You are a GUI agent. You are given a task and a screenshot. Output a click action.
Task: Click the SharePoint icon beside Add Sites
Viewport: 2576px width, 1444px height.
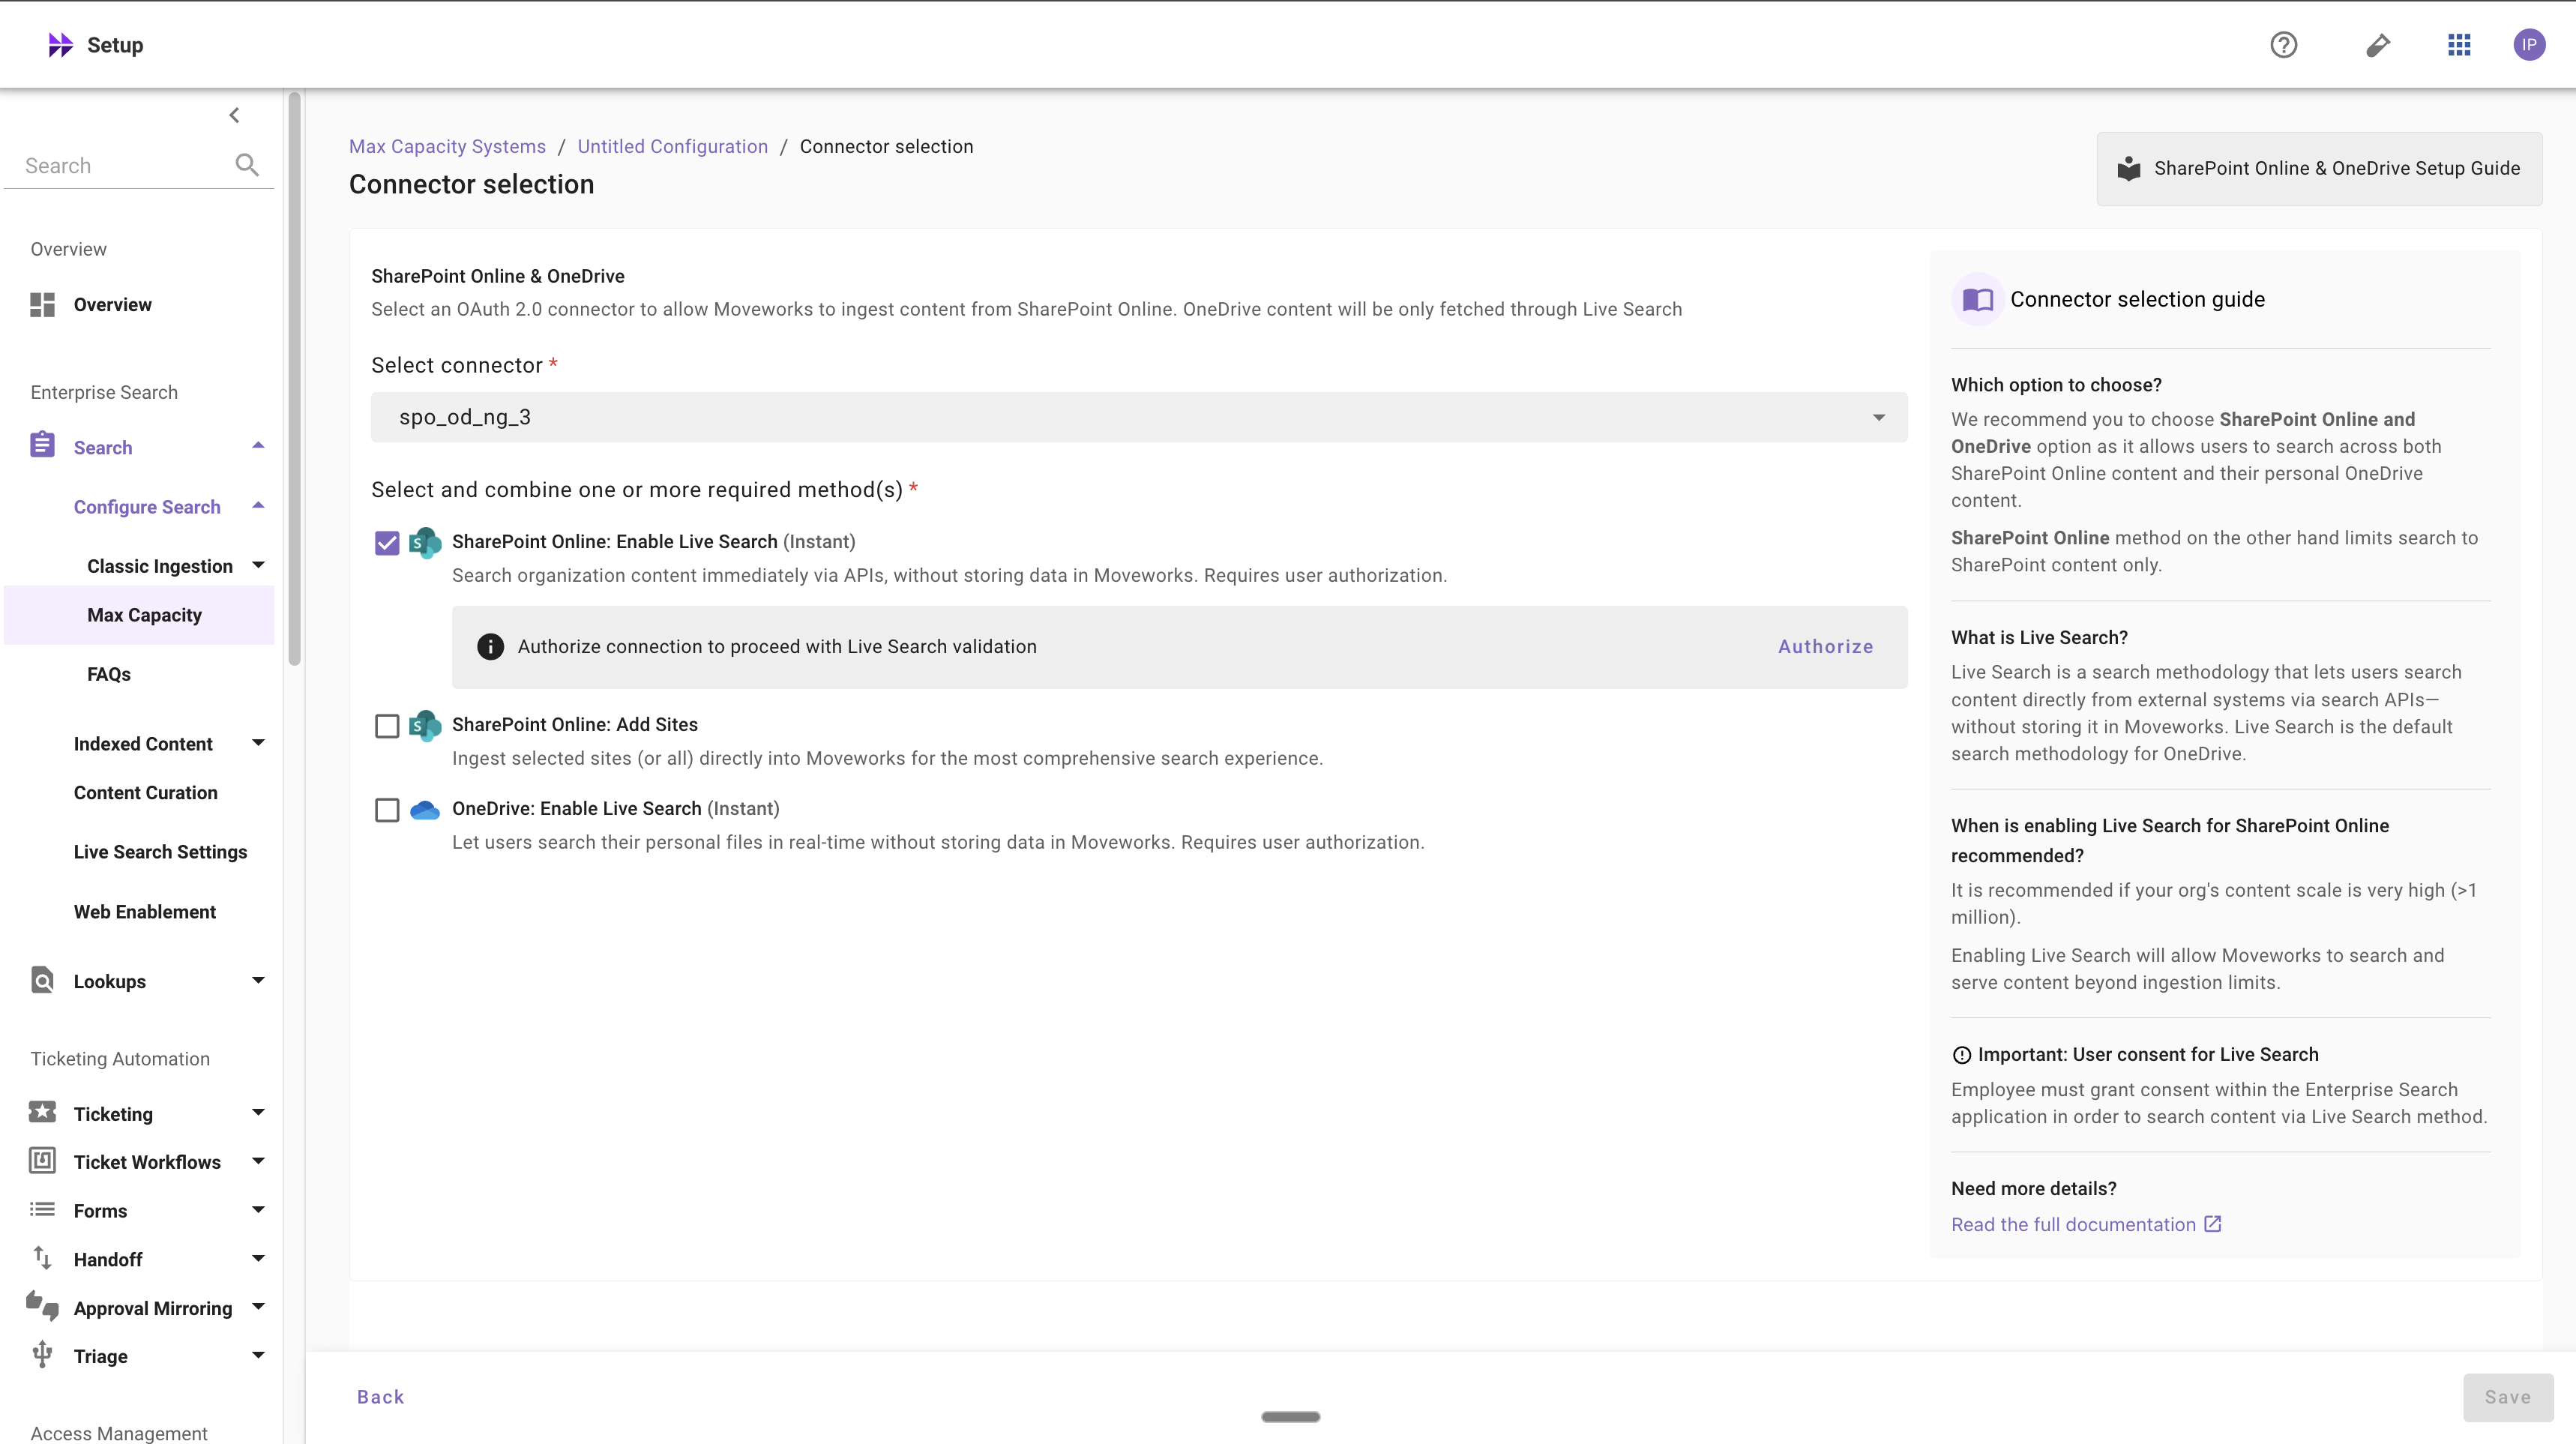[x=425, y=725]
